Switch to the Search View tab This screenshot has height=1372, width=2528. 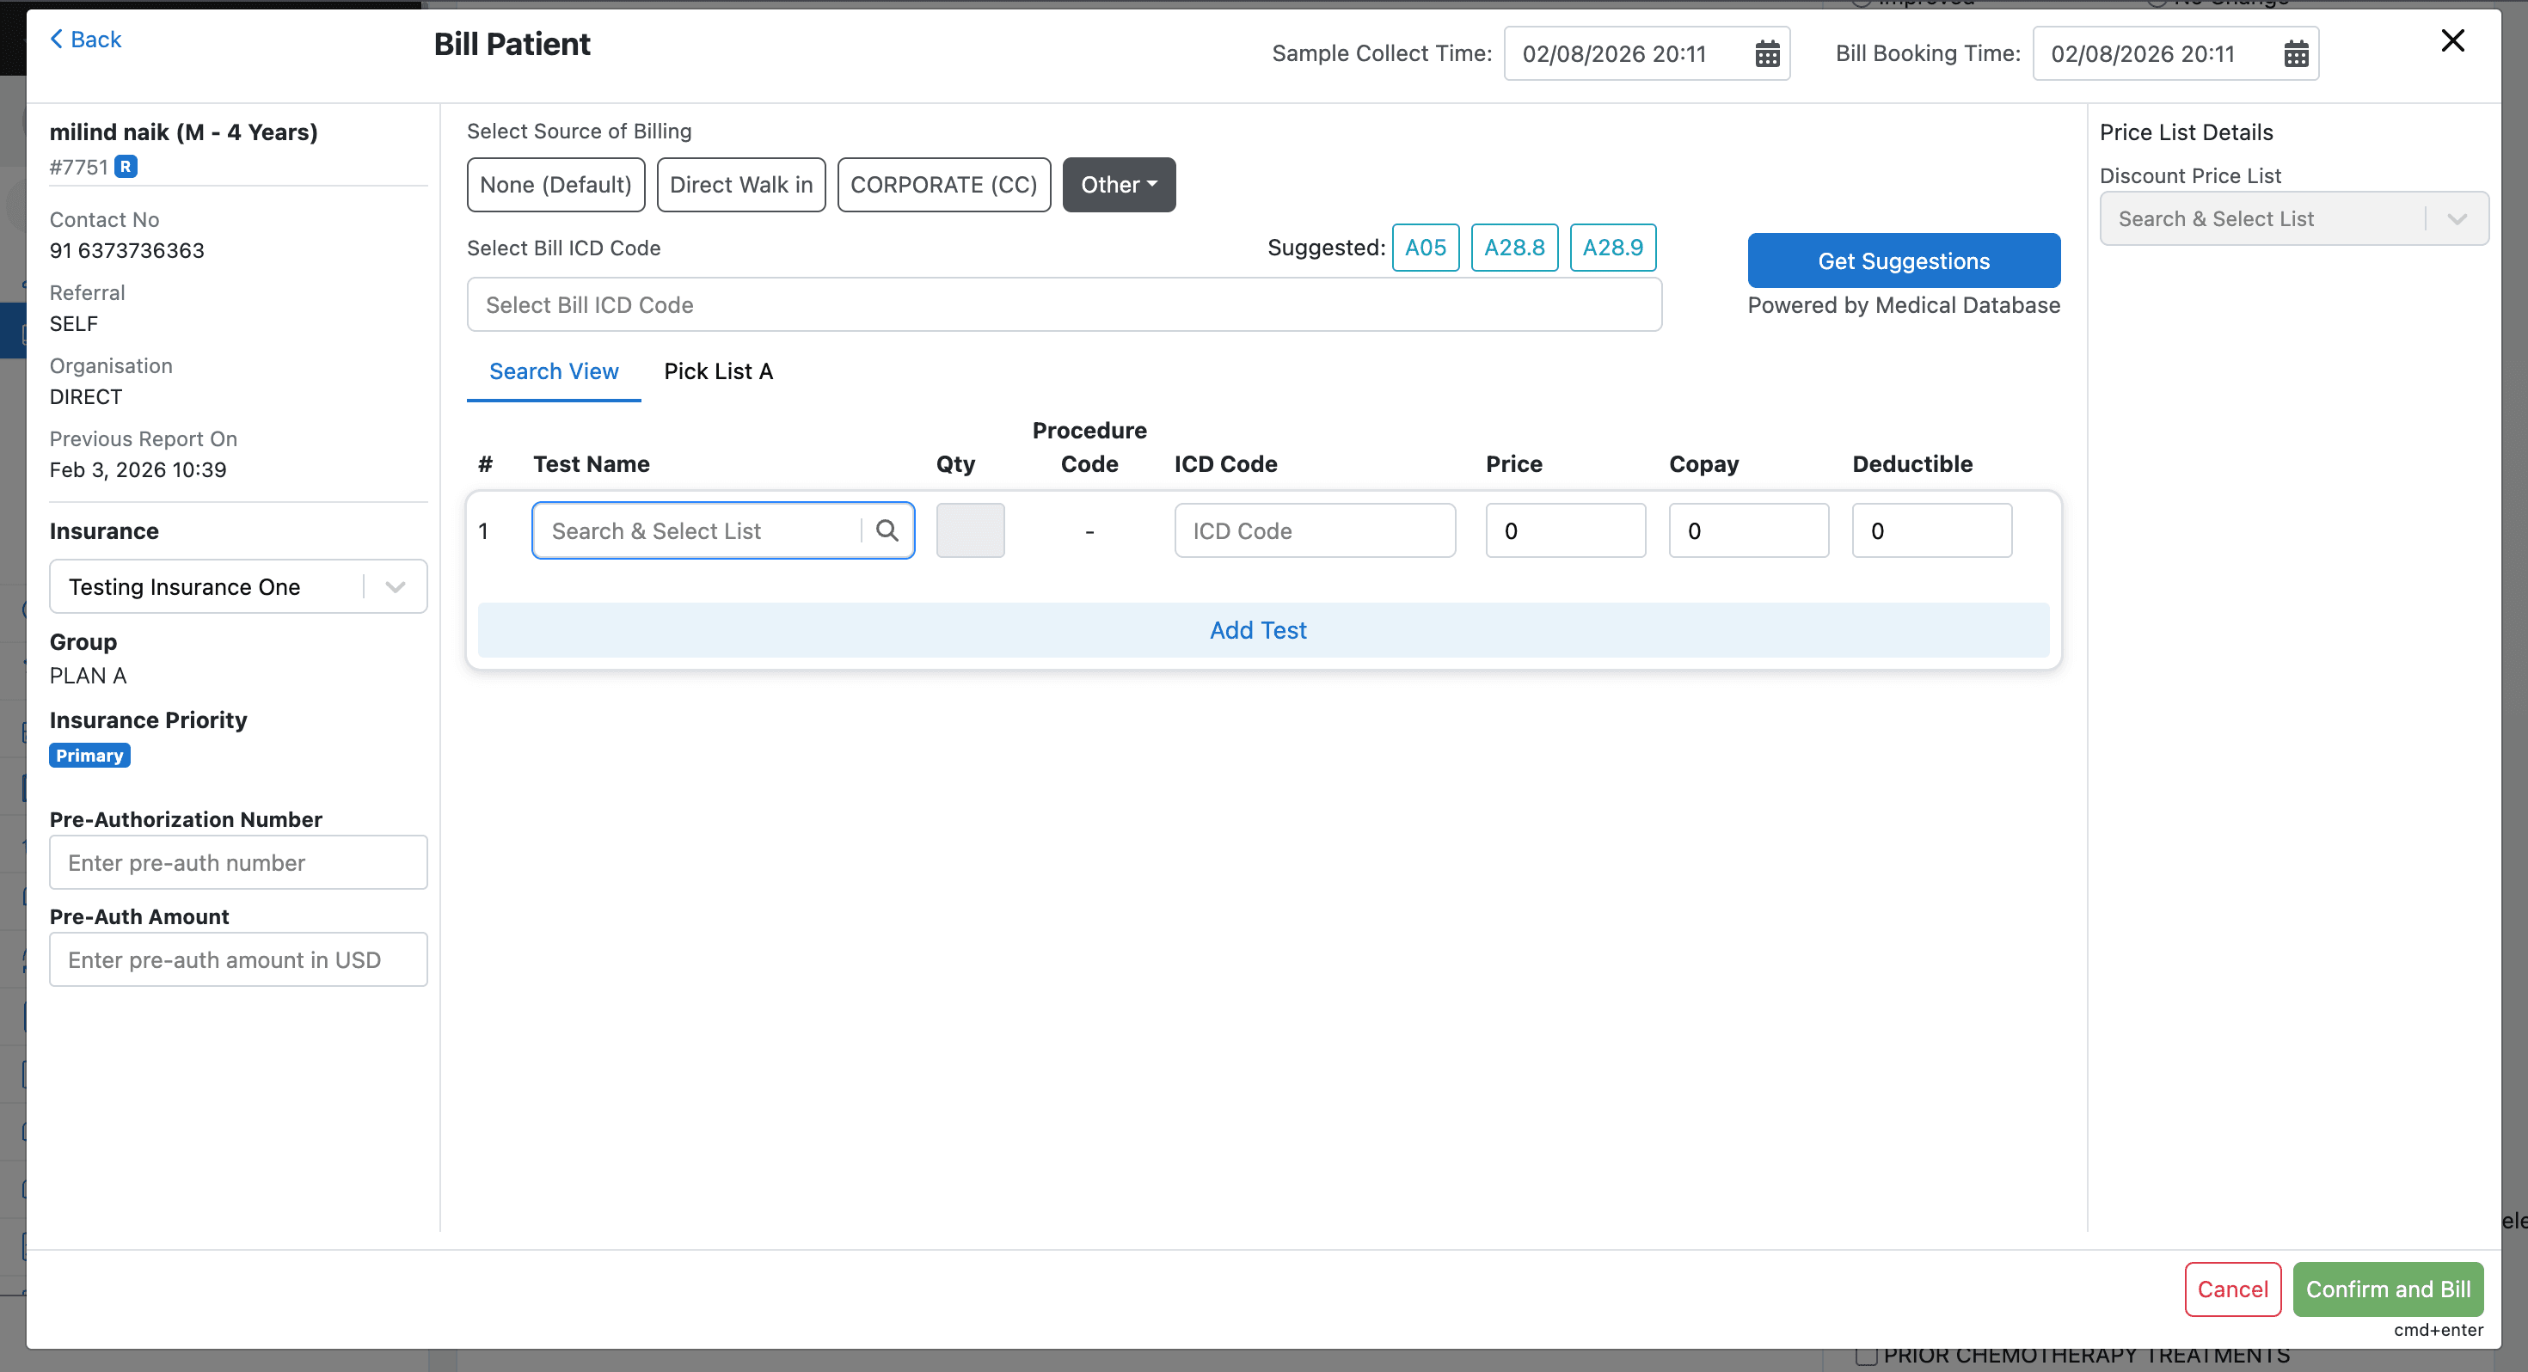pyautogui.click(x=554, y=372)
